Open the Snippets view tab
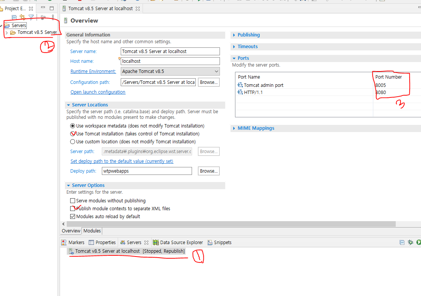This screenshot has height=296, width=421. tap(219, 243)
